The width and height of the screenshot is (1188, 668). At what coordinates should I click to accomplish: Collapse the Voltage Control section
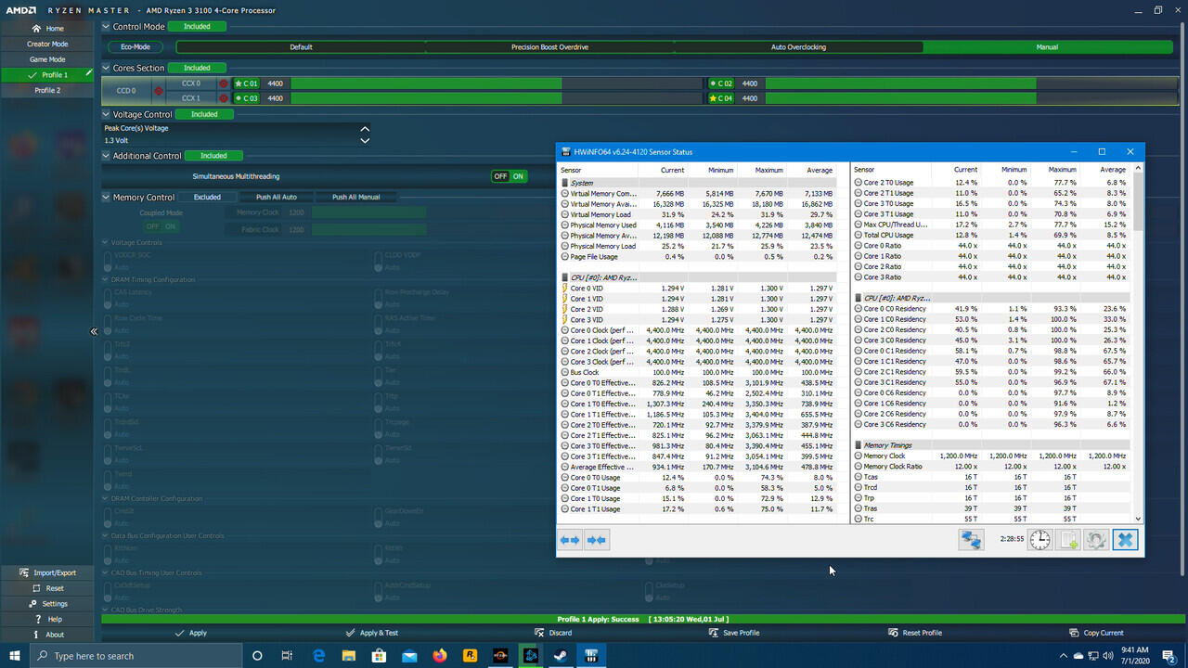point(106,114)
